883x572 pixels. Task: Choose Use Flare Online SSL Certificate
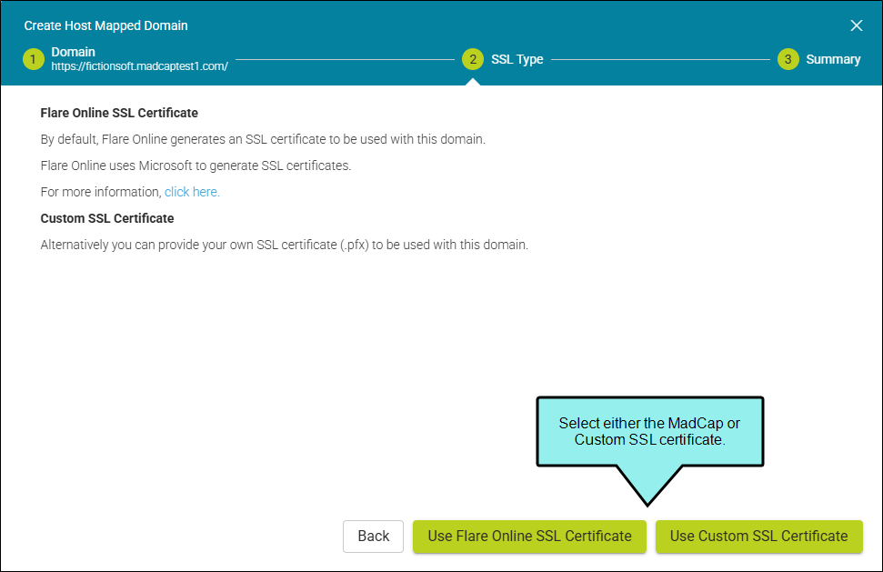tap(529, 537)
